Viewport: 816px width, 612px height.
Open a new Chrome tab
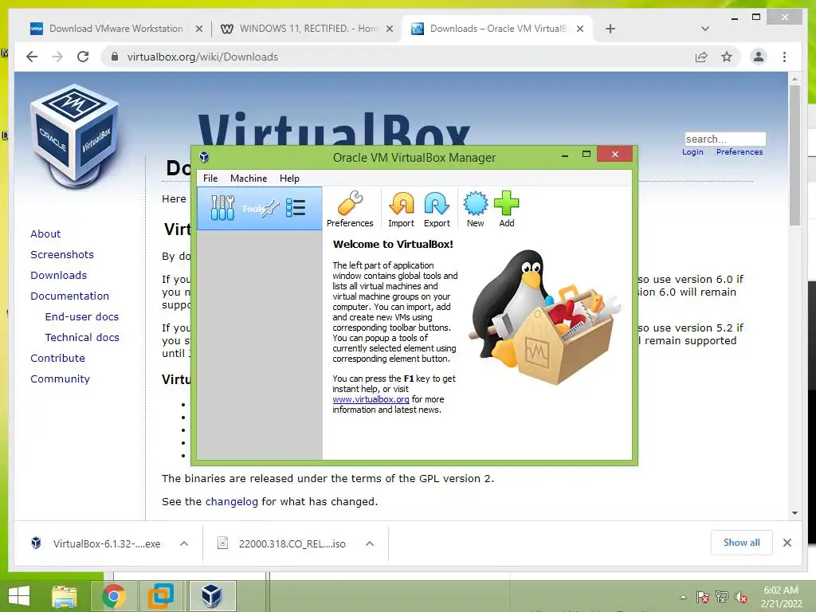[610, 29]
